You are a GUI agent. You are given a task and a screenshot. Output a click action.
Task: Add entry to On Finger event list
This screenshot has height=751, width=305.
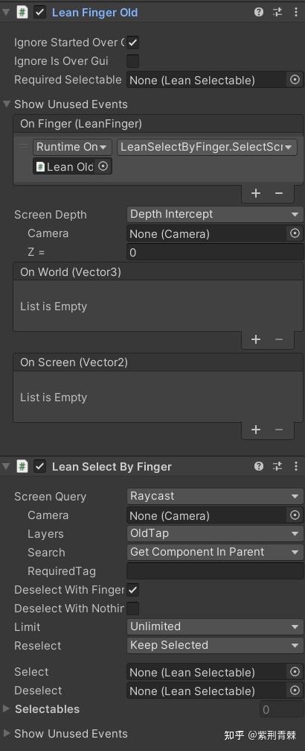coord(256,193)
